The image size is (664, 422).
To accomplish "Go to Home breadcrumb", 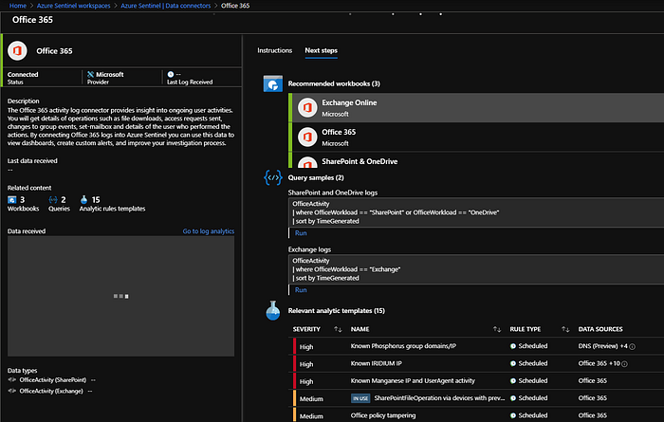I will [x=18, y=6].
